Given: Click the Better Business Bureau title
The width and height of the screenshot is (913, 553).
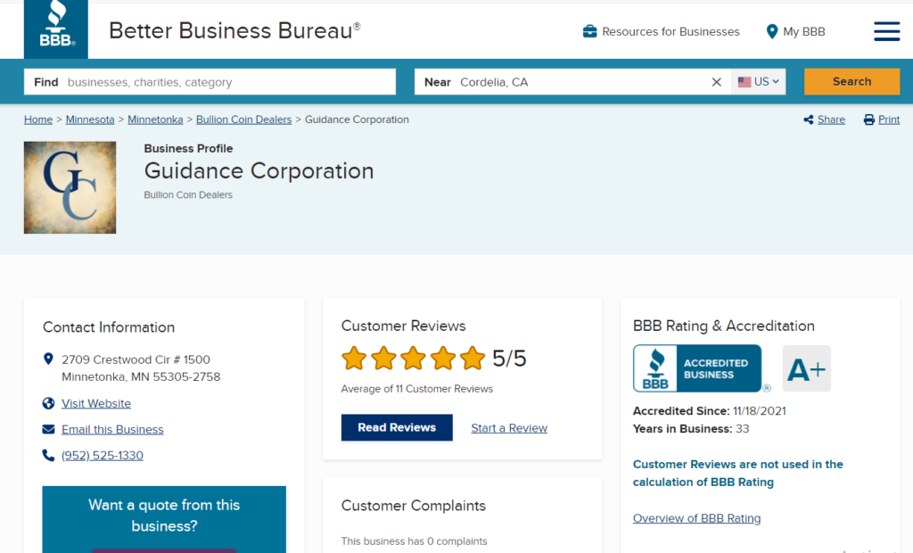Looking at the screenshot, I should [x=234, y=30].
